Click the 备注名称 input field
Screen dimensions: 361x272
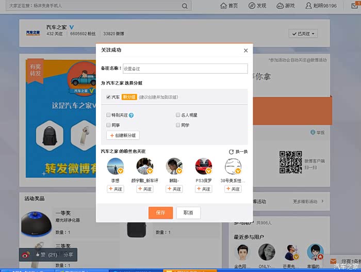(186, 69)
